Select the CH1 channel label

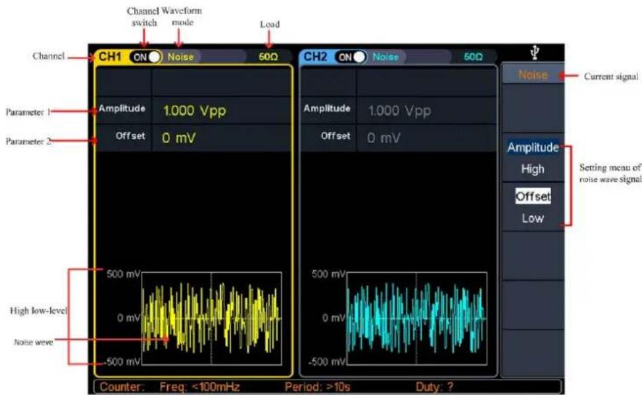coord(110,56)
